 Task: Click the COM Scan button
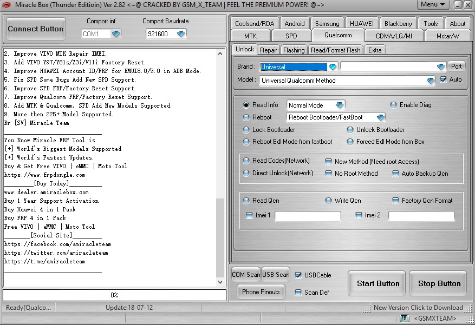pos(246,275)
